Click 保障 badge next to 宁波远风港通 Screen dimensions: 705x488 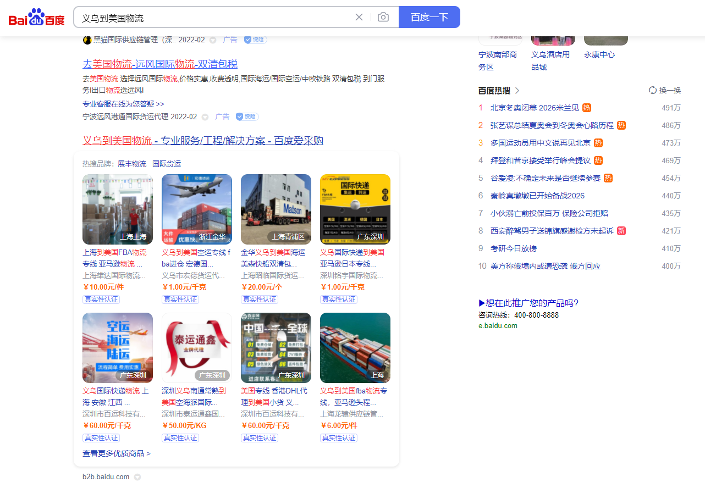coord(247,117)
